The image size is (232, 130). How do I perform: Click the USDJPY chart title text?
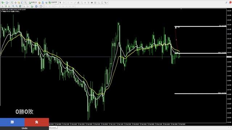13,10
